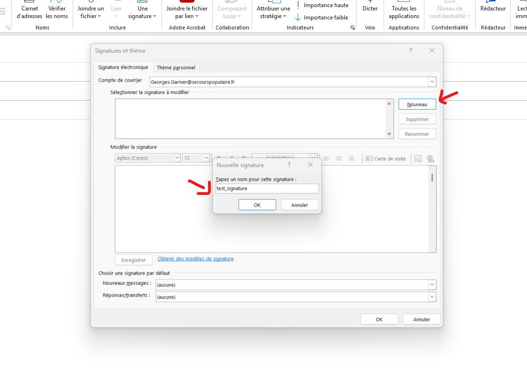Click the align right icon in signature editor

[x=351, y=159]
